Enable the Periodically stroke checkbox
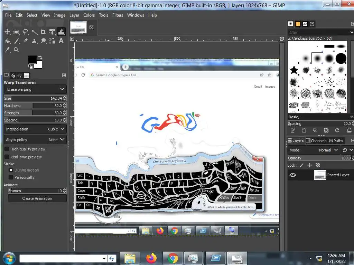Screen dimensions: 354x265 point(11,177)
